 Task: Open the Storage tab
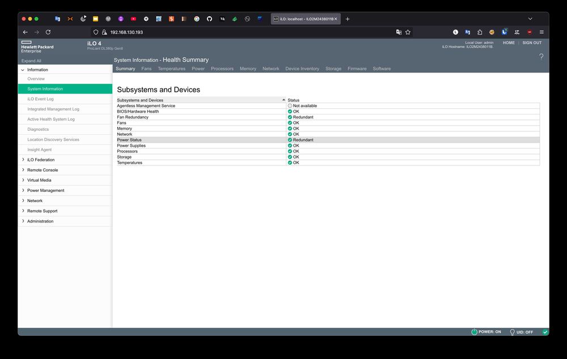coord(333,69)
